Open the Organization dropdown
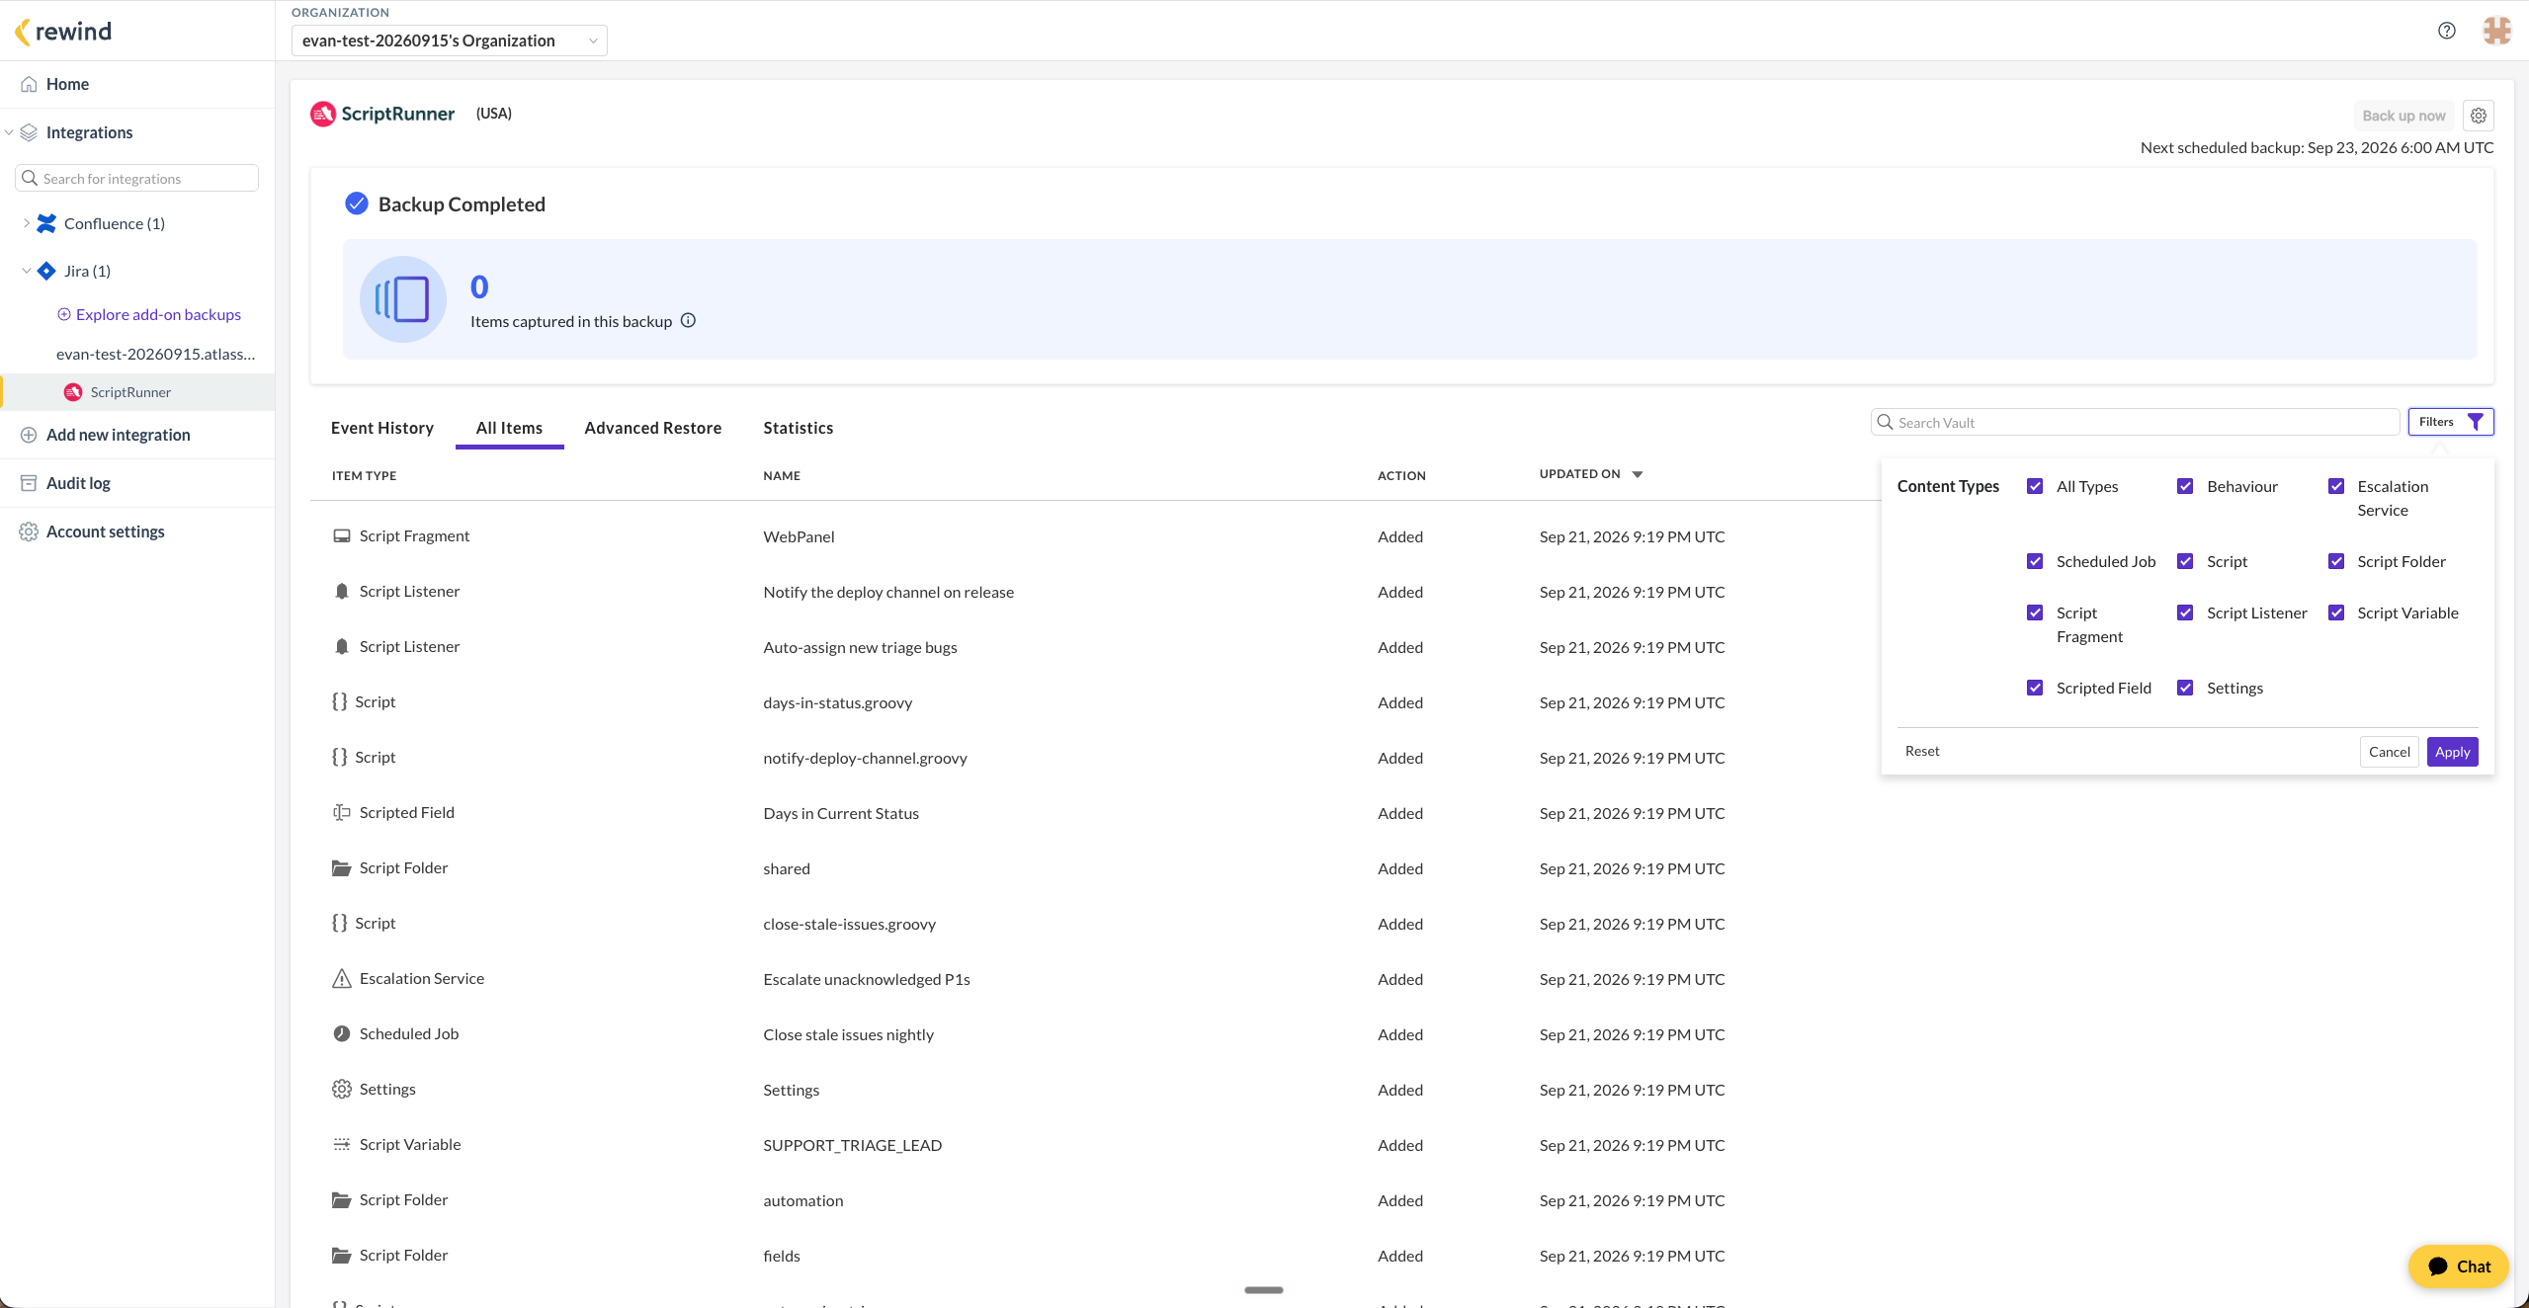The image size is (2529, 1308). tap(449, 41)
